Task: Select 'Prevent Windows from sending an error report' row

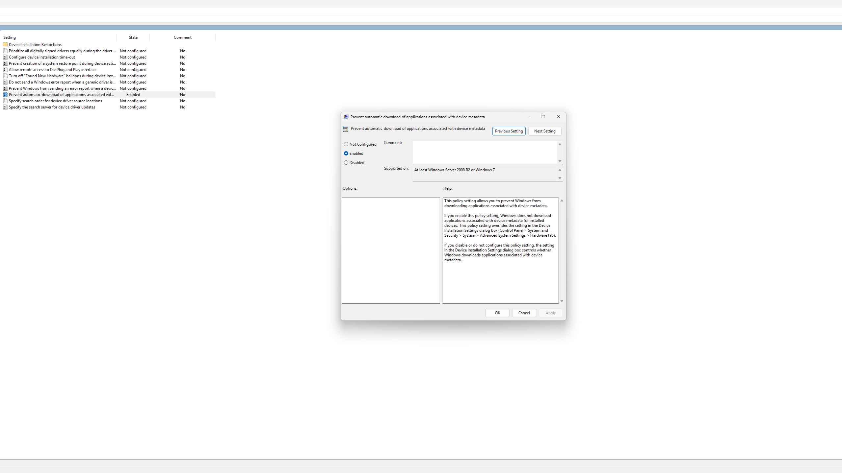Action: pos(109,88)
